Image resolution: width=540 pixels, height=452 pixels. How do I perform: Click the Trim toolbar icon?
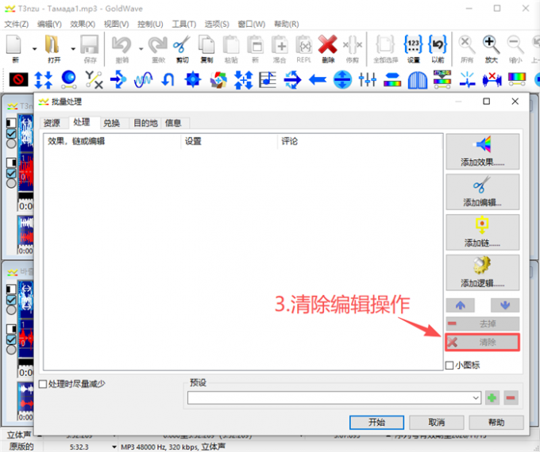coord(353,44)
